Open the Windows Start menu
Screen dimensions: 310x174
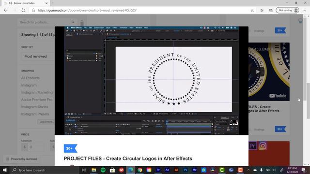pos(5,170)
